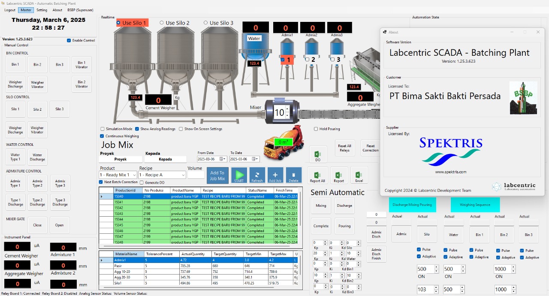Uncheck the Enable Control checkbox
549x296 pixels.
coord(69,40)
